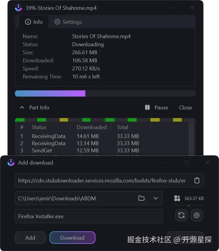Screen dimensions: 219x251
Task: Paste link using the clipboard icon
Action: click(197, 181)
